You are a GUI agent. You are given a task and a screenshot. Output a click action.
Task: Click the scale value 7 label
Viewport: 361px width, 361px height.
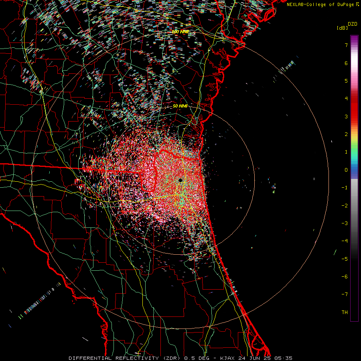coord(346,45)
